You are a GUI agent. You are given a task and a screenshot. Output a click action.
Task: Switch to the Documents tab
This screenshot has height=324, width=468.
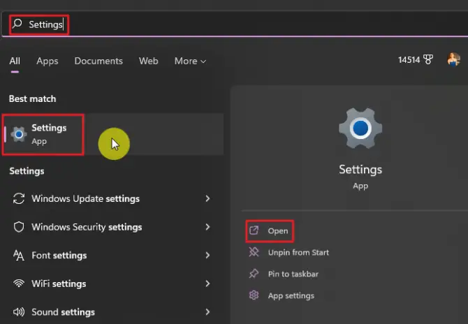[98, 61]
